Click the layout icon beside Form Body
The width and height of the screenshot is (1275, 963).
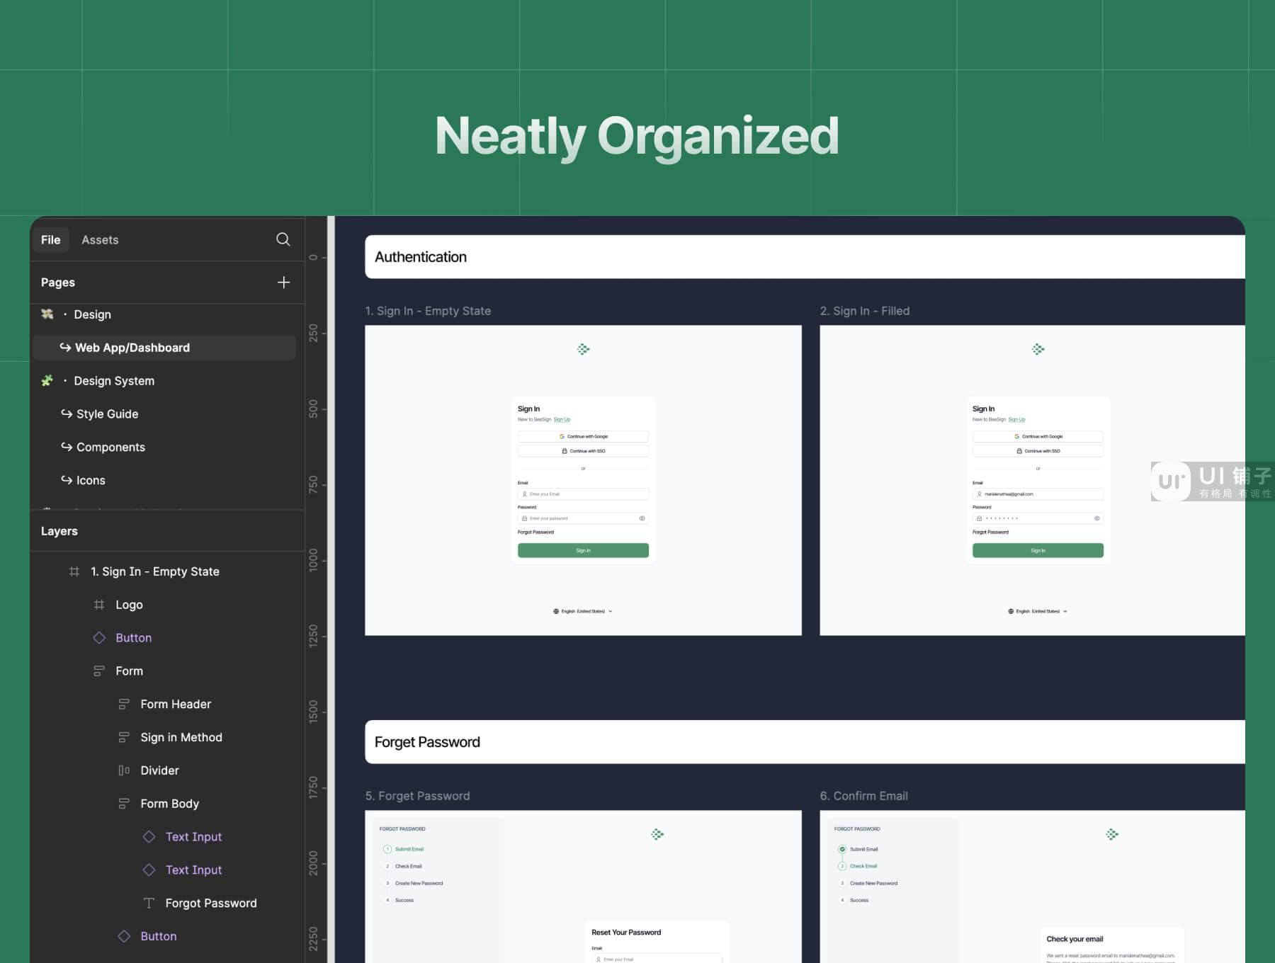(124, 804)
